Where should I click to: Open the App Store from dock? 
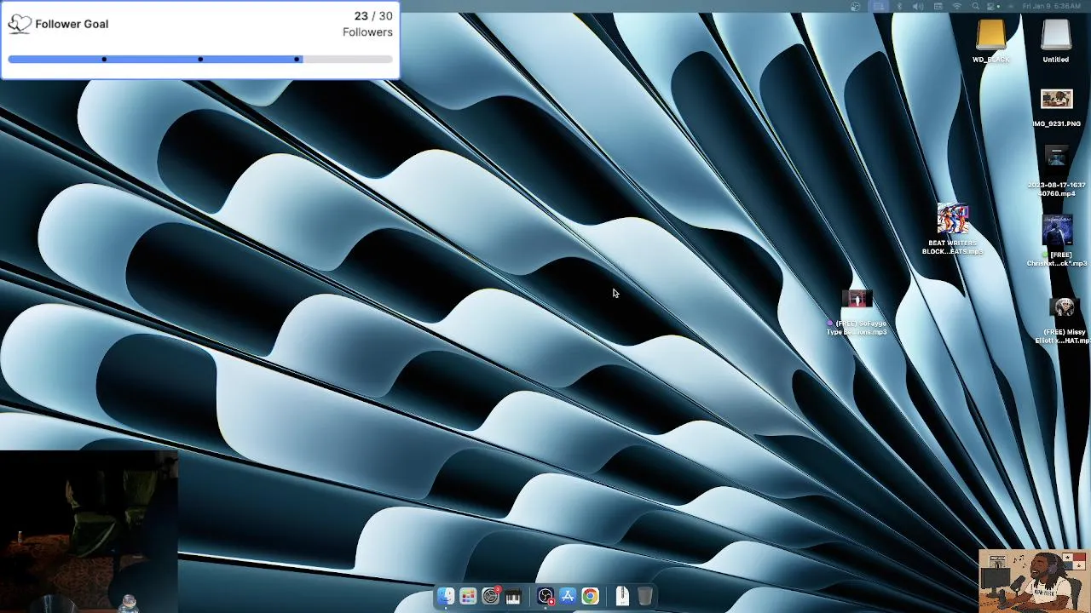tap(568, 597)
